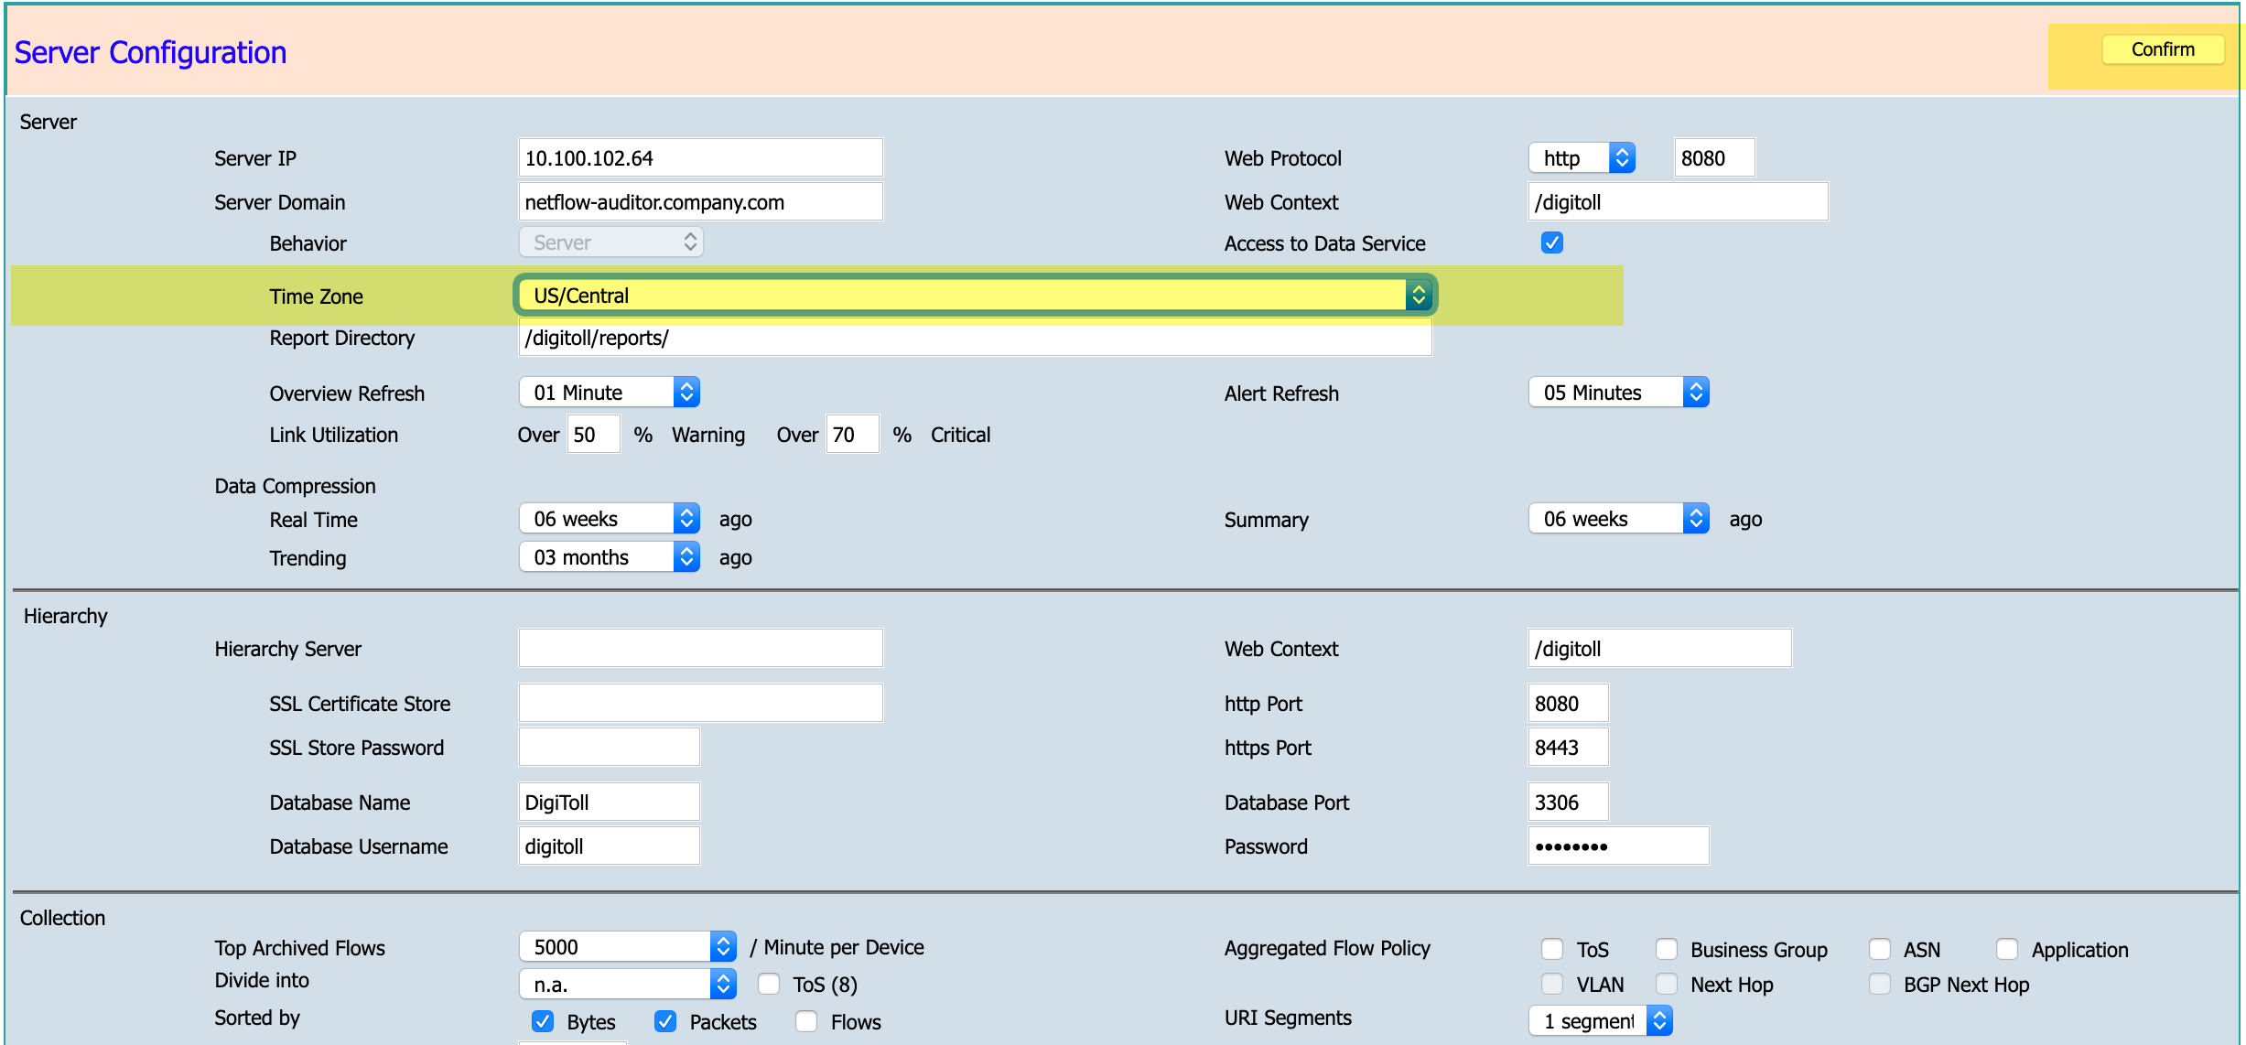Edit Link Utilization warning percentage field
Screen dimensions: 2246x1045
[593, 435]
